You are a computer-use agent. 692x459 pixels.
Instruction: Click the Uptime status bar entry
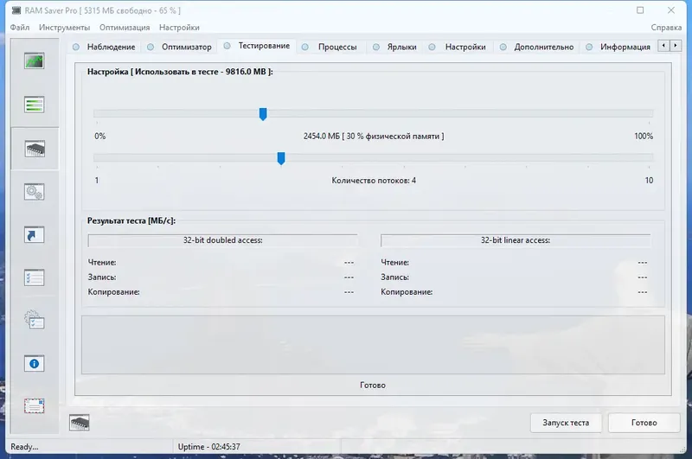click(208, 447)
